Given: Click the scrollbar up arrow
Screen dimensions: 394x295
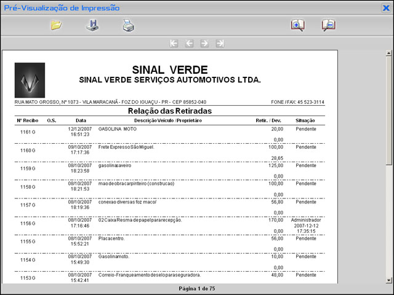Looking at the screenshot, I should click(389, 53).
